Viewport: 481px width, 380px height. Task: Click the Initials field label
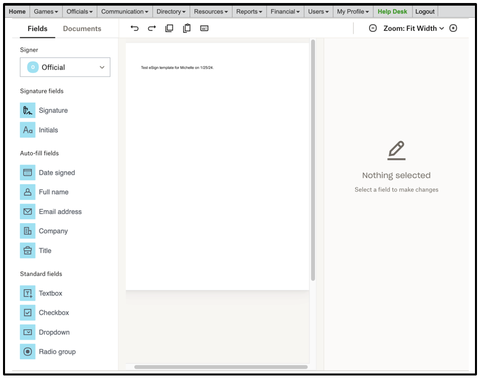coord(48,130)
